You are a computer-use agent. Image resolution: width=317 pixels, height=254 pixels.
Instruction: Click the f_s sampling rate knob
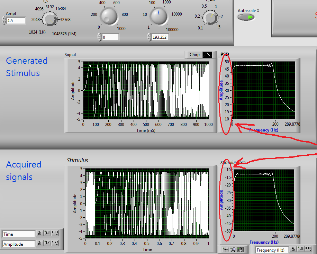pos(50,19)
